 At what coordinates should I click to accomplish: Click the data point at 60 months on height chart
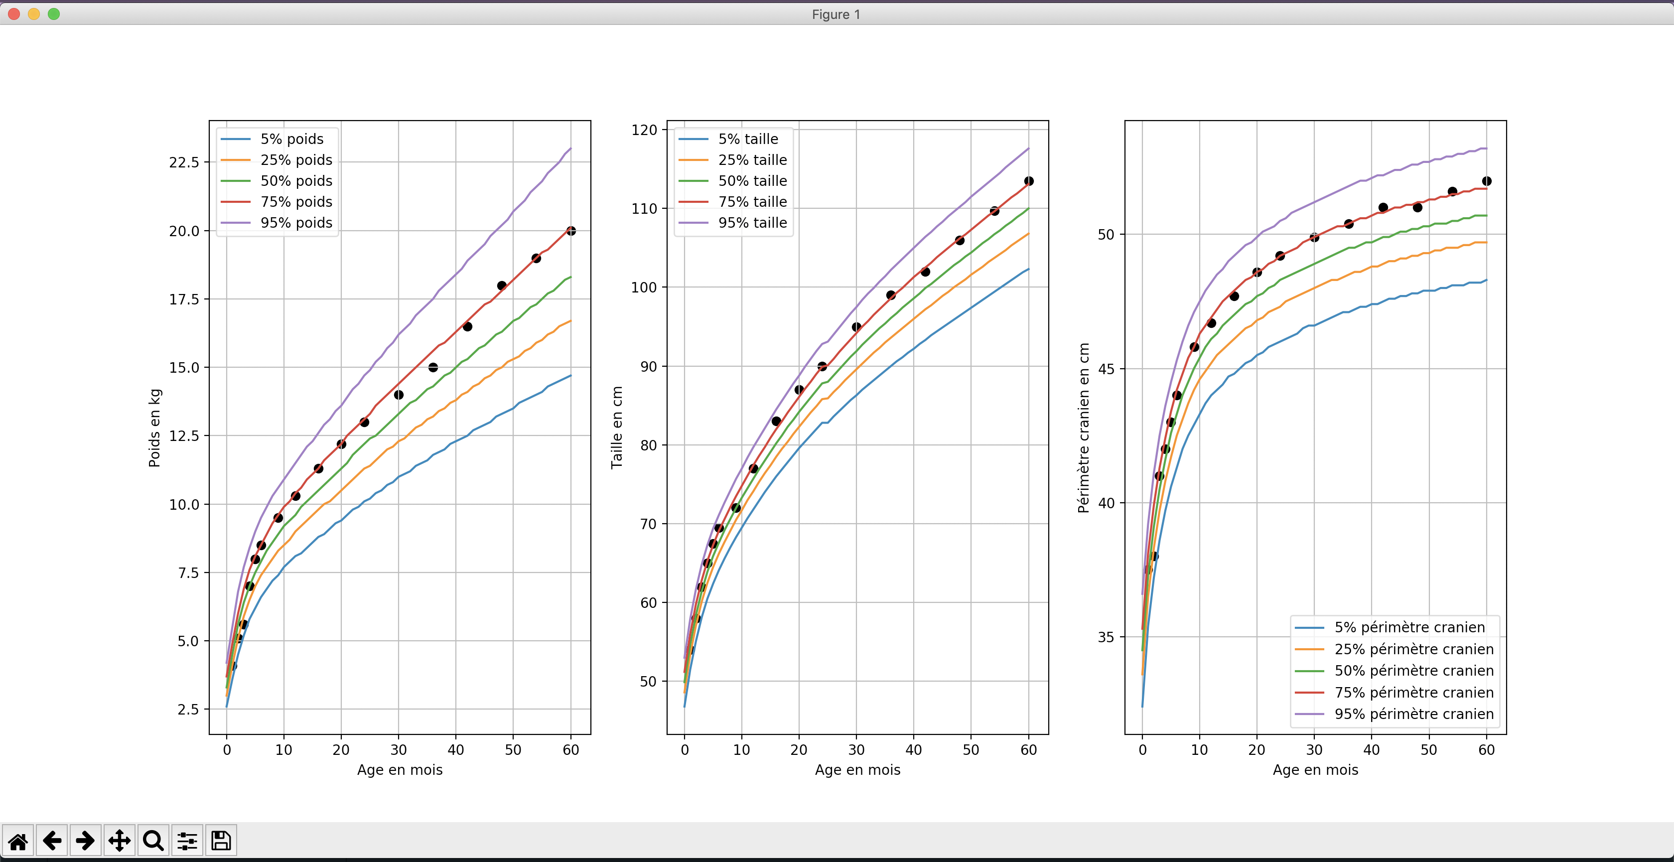pos(1029,181)
